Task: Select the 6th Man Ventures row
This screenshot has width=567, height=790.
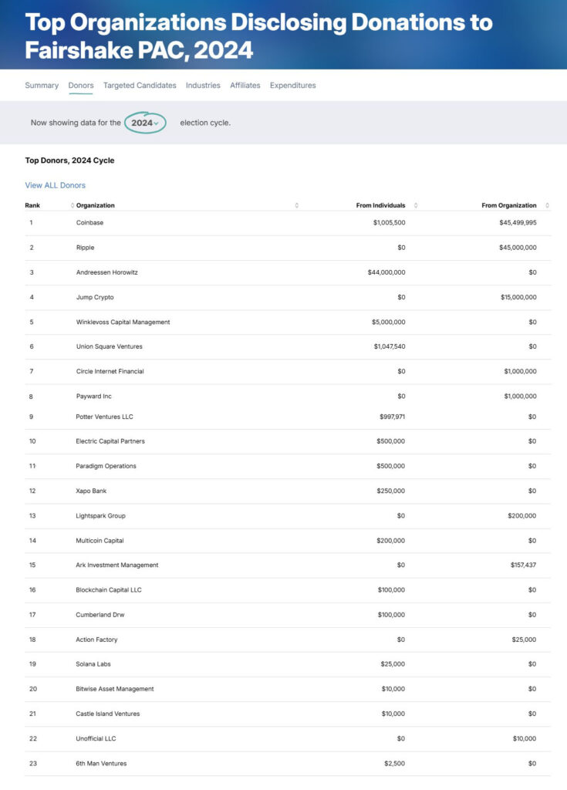Action: point(288,764)
